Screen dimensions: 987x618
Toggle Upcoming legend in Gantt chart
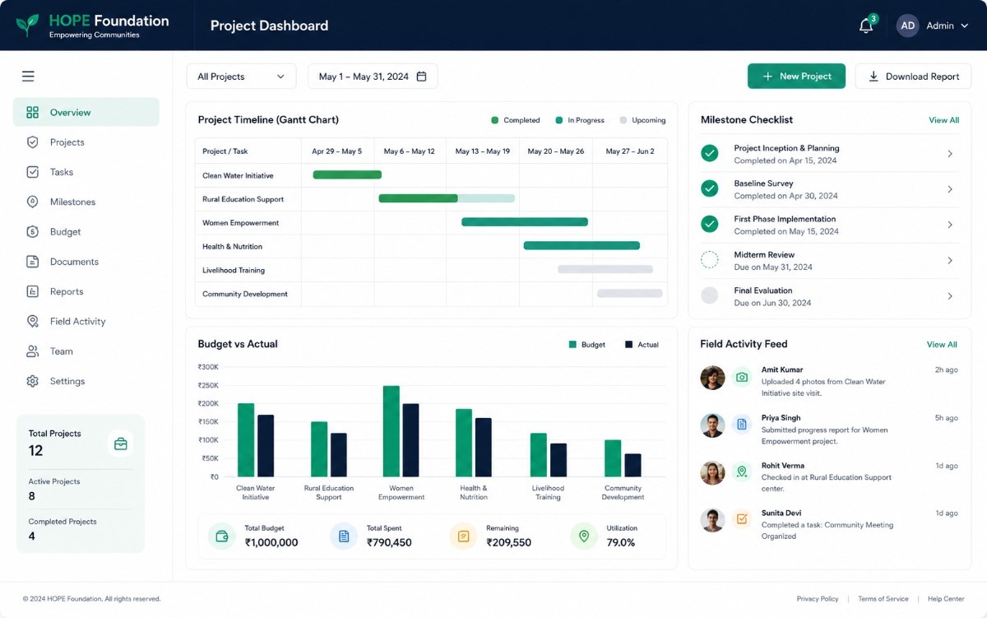642,120
